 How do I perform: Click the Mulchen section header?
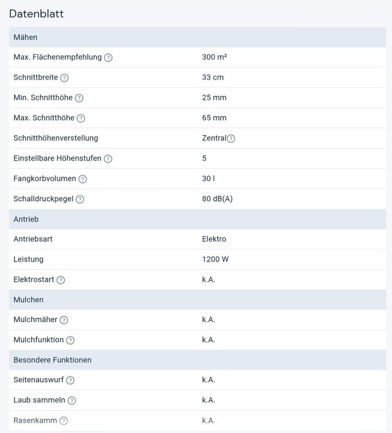[x=197, y=300]
